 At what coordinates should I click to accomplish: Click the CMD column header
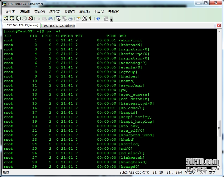coord(122,36)
